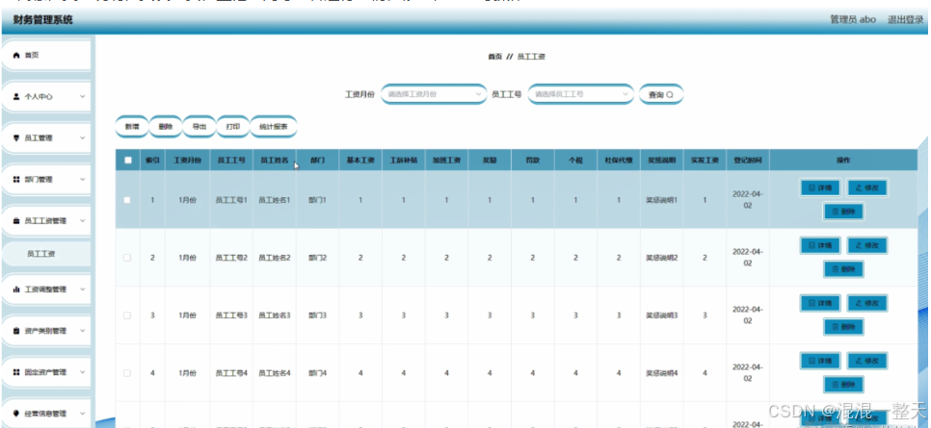Screen dimensions: 931x428
Task: Click the person icon beside 个人中心
Action: click(x=16, y=96)
